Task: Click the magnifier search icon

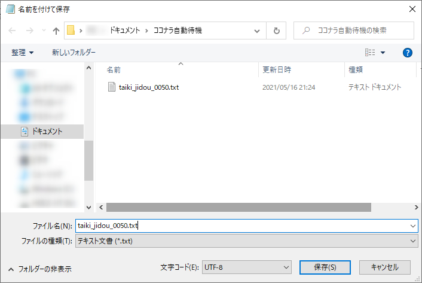Action: [305, 31]
